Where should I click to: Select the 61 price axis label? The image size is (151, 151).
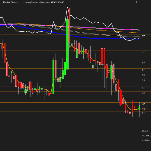tap(143, 70)
